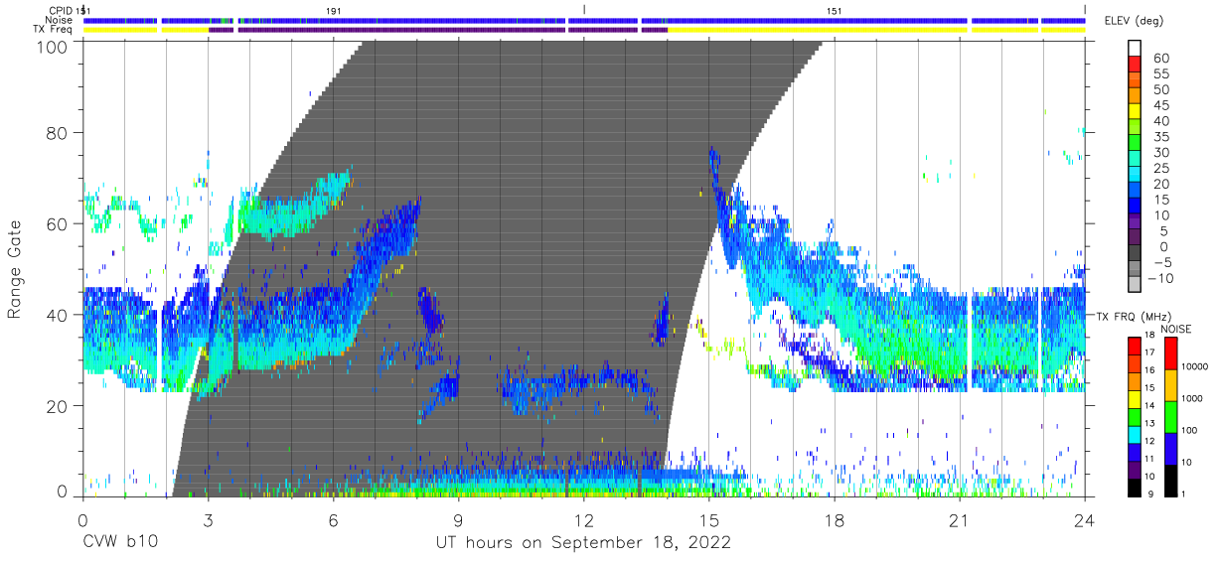The image size is (1220, 563).
Task: Click the "Range Gate" y-axis title
Action: tap(15, 269)
